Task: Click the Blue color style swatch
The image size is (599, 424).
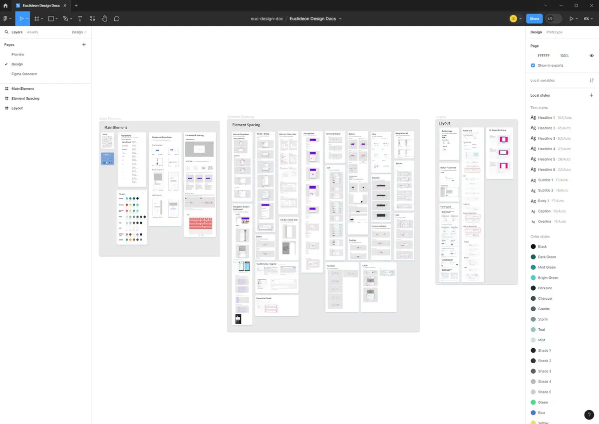Action: tap(533, 413)
